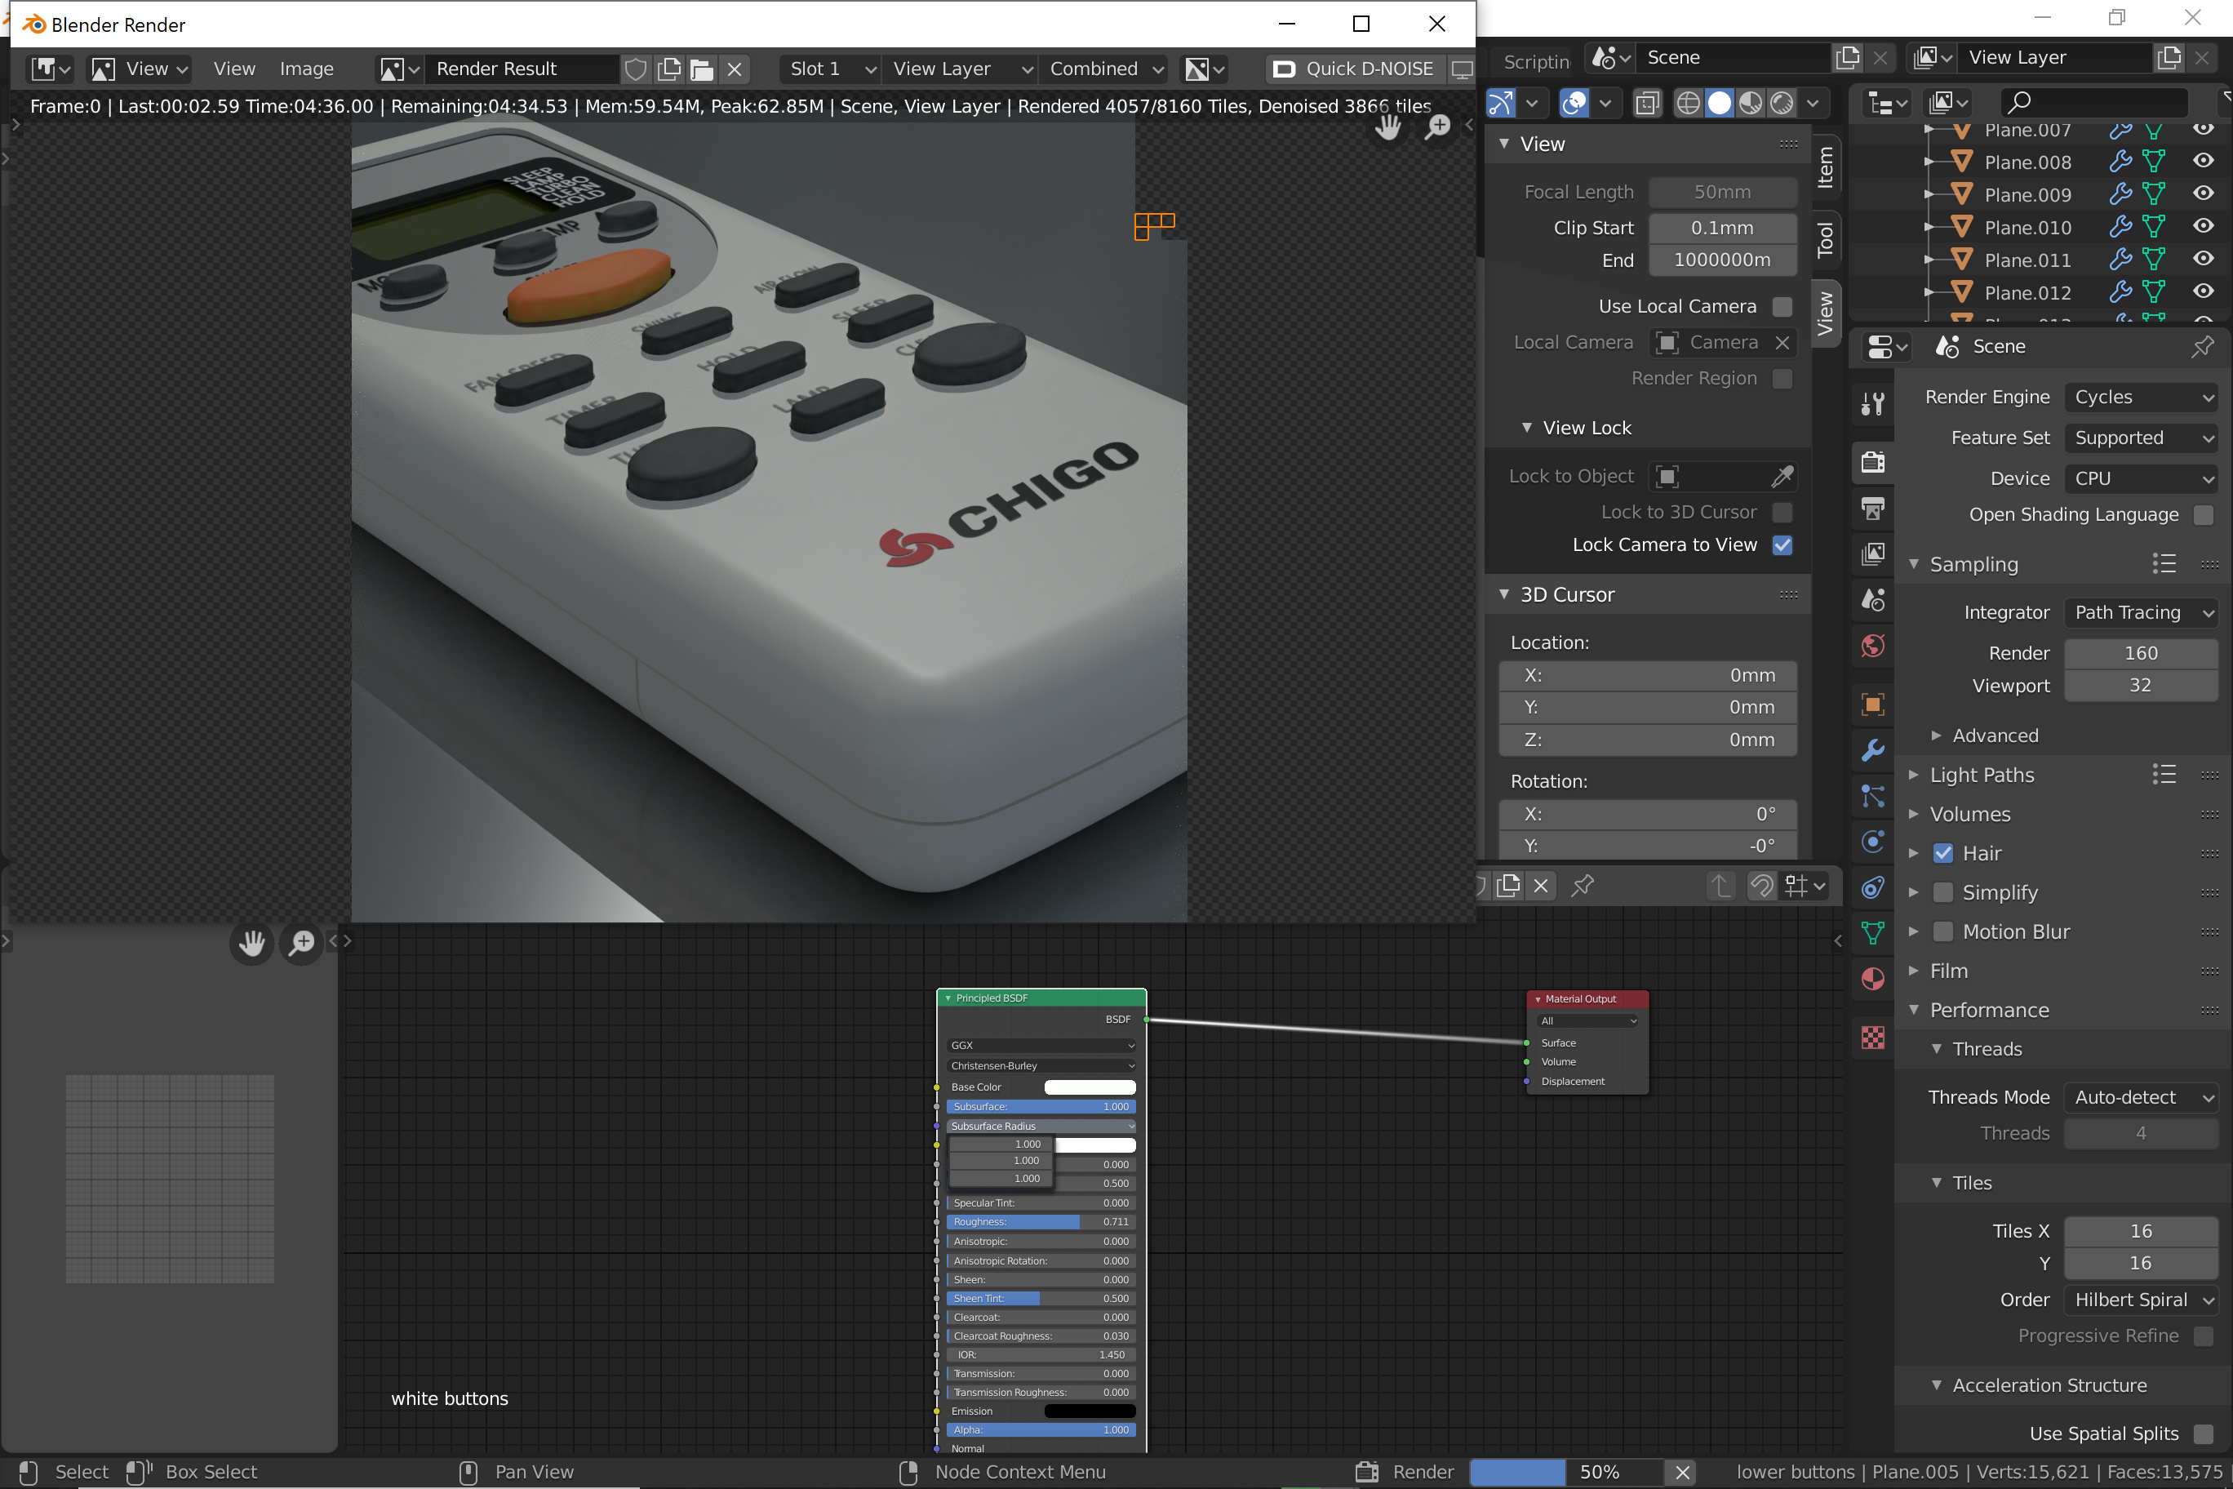The height and width of the screenshot is (1489, 2233).
Task: Open the Feature Set dropdown
Action: point(2141,438)
